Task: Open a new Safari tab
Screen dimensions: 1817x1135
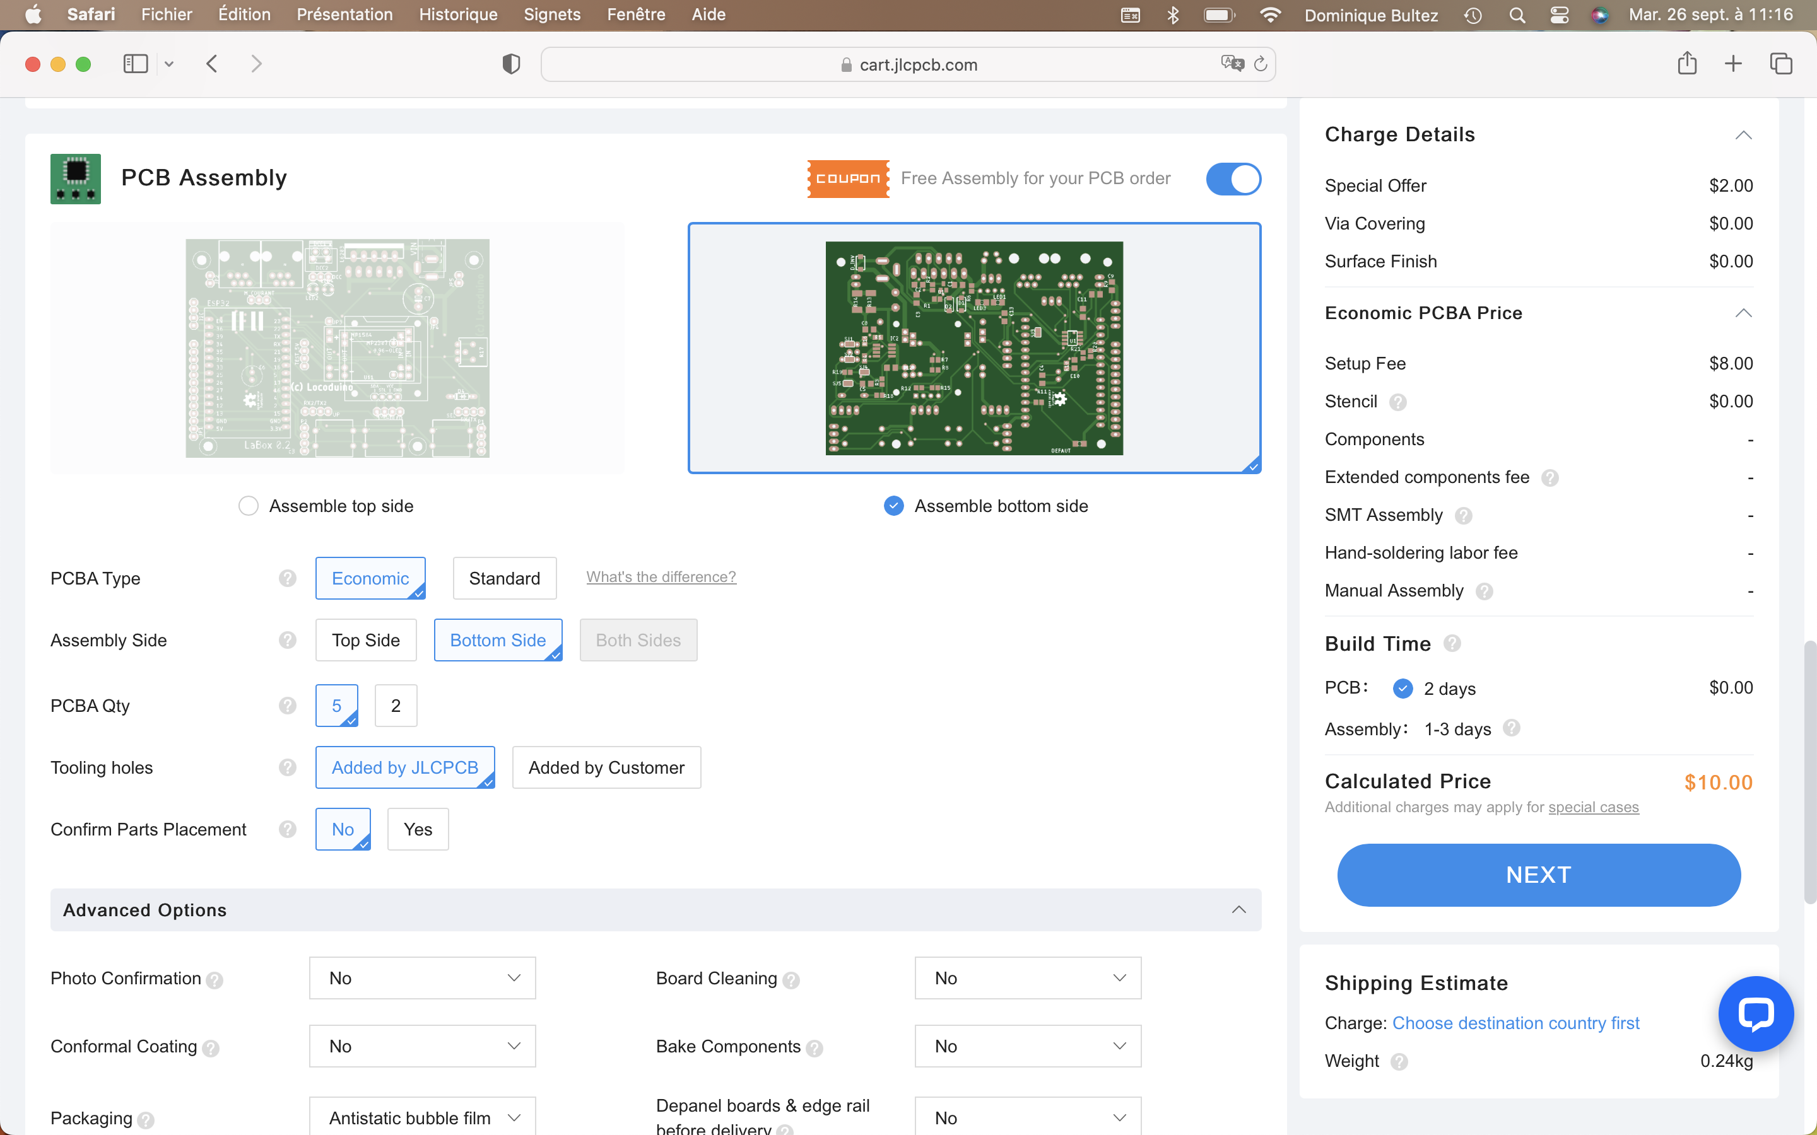Action: coord(1733,64)
